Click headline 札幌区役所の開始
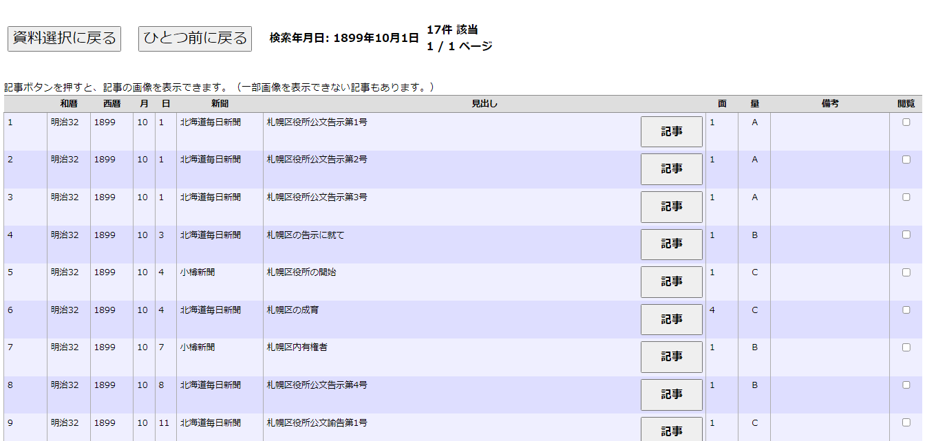Viewport: 925px width, 441px height. (301, 272)
